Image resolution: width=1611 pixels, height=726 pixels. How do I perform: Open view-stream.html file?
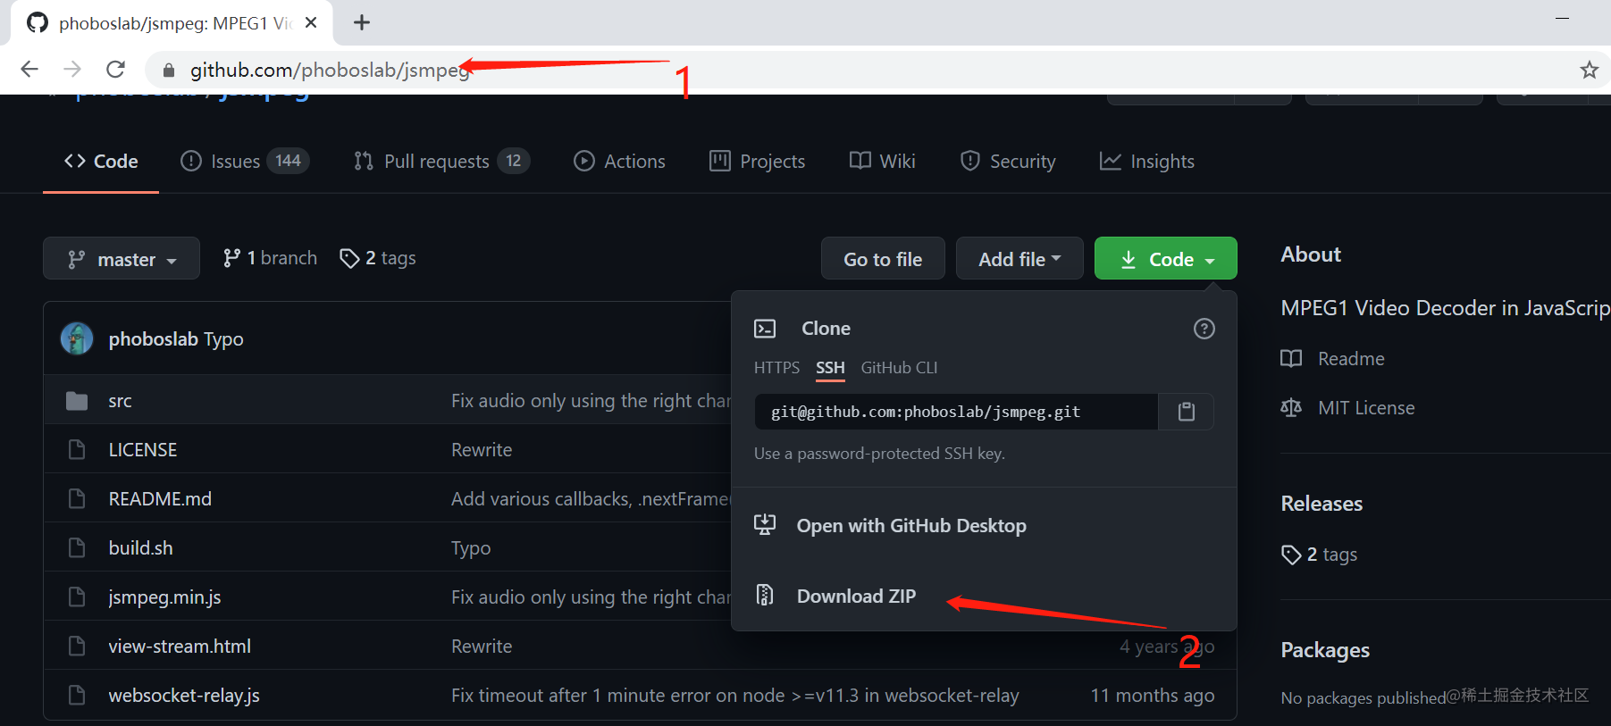coord(180,647)
